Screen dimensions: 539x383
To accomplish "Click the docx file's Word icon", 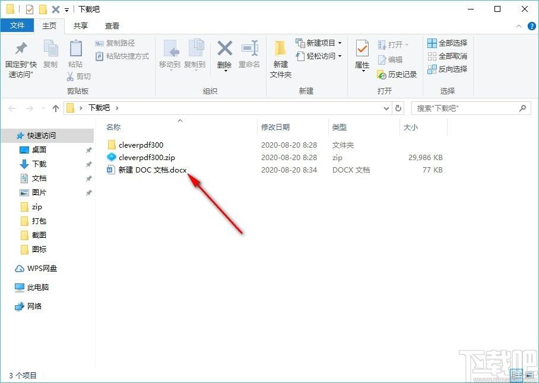I will coord(110,170).
